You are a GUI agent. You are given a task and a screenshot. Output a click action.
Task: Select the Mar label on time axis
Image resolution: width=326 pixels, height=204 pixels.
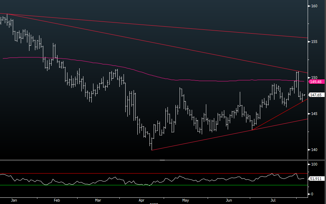pyautogui.click(x=98, y=200)
